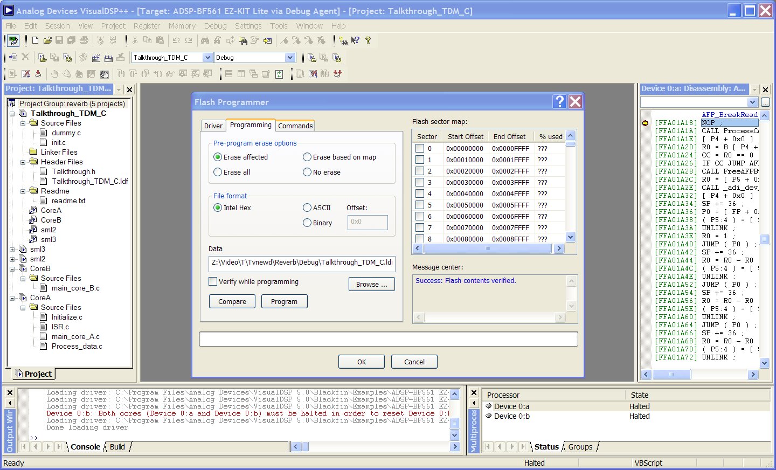776x470 pixels.
Task: Click the halt hand icon highlighted in toolbar
Action: tap(105, 74)
